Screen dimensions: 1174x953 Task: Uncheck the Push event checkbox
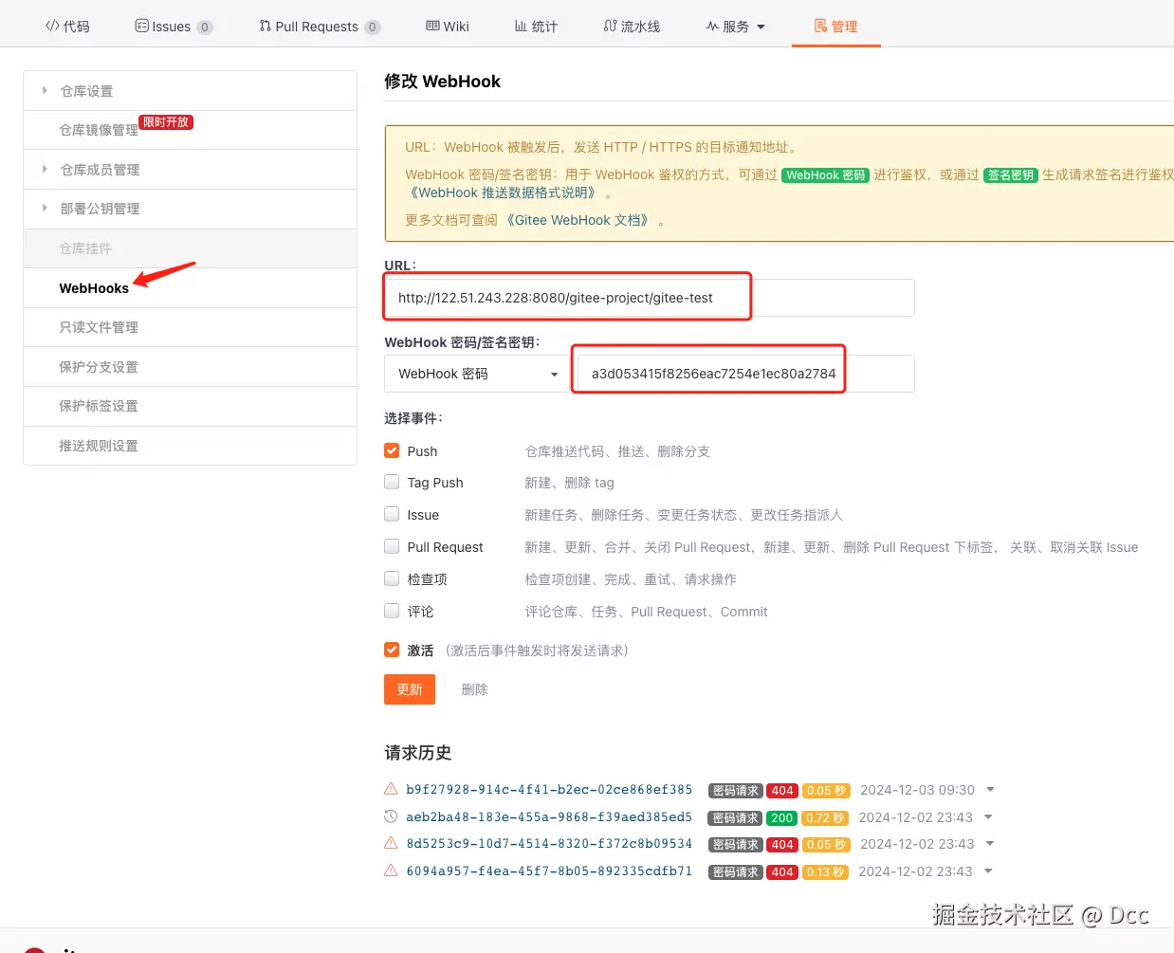pos(392,450)
